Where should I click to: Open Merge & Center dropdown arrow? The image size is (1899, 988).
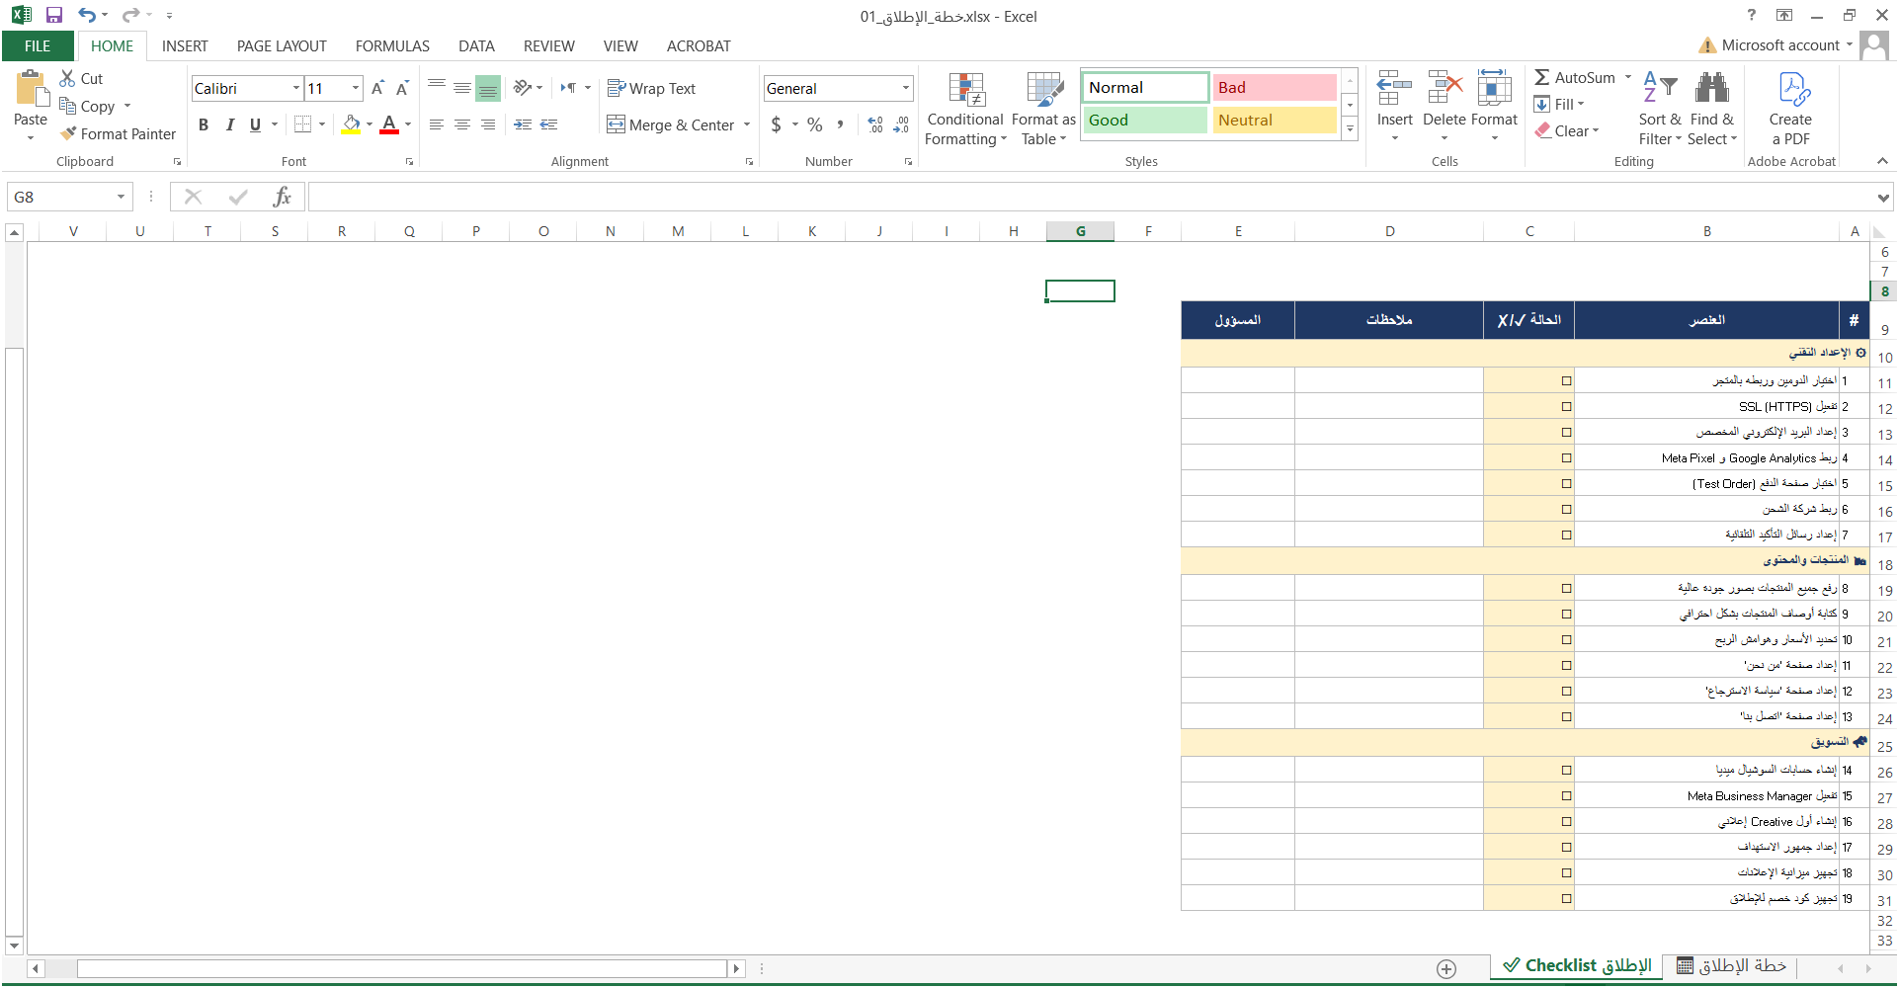point(747,124)
